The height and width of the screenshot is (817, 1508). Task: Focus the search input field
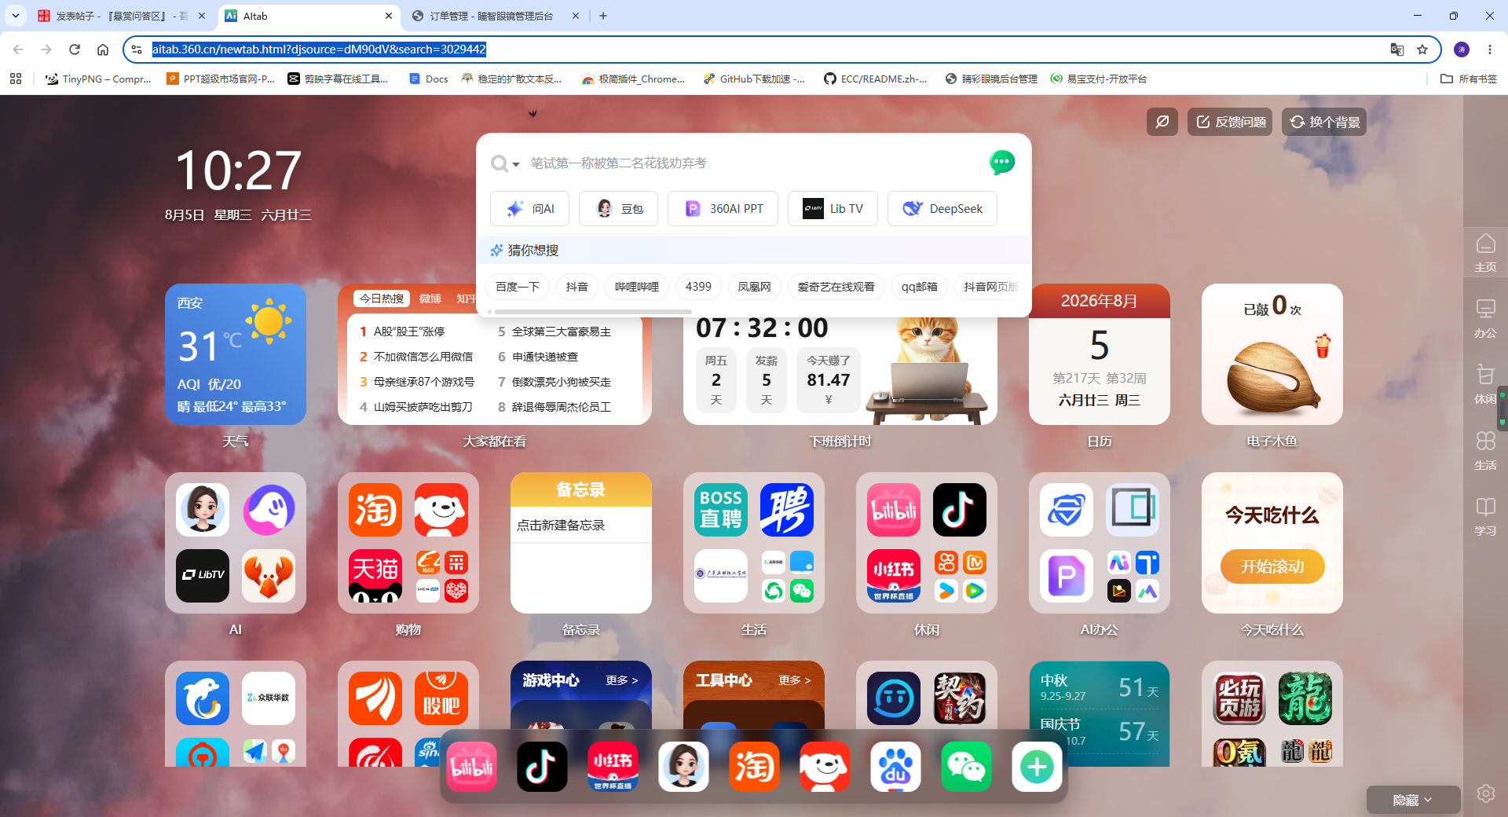click(x=754, y=163)
